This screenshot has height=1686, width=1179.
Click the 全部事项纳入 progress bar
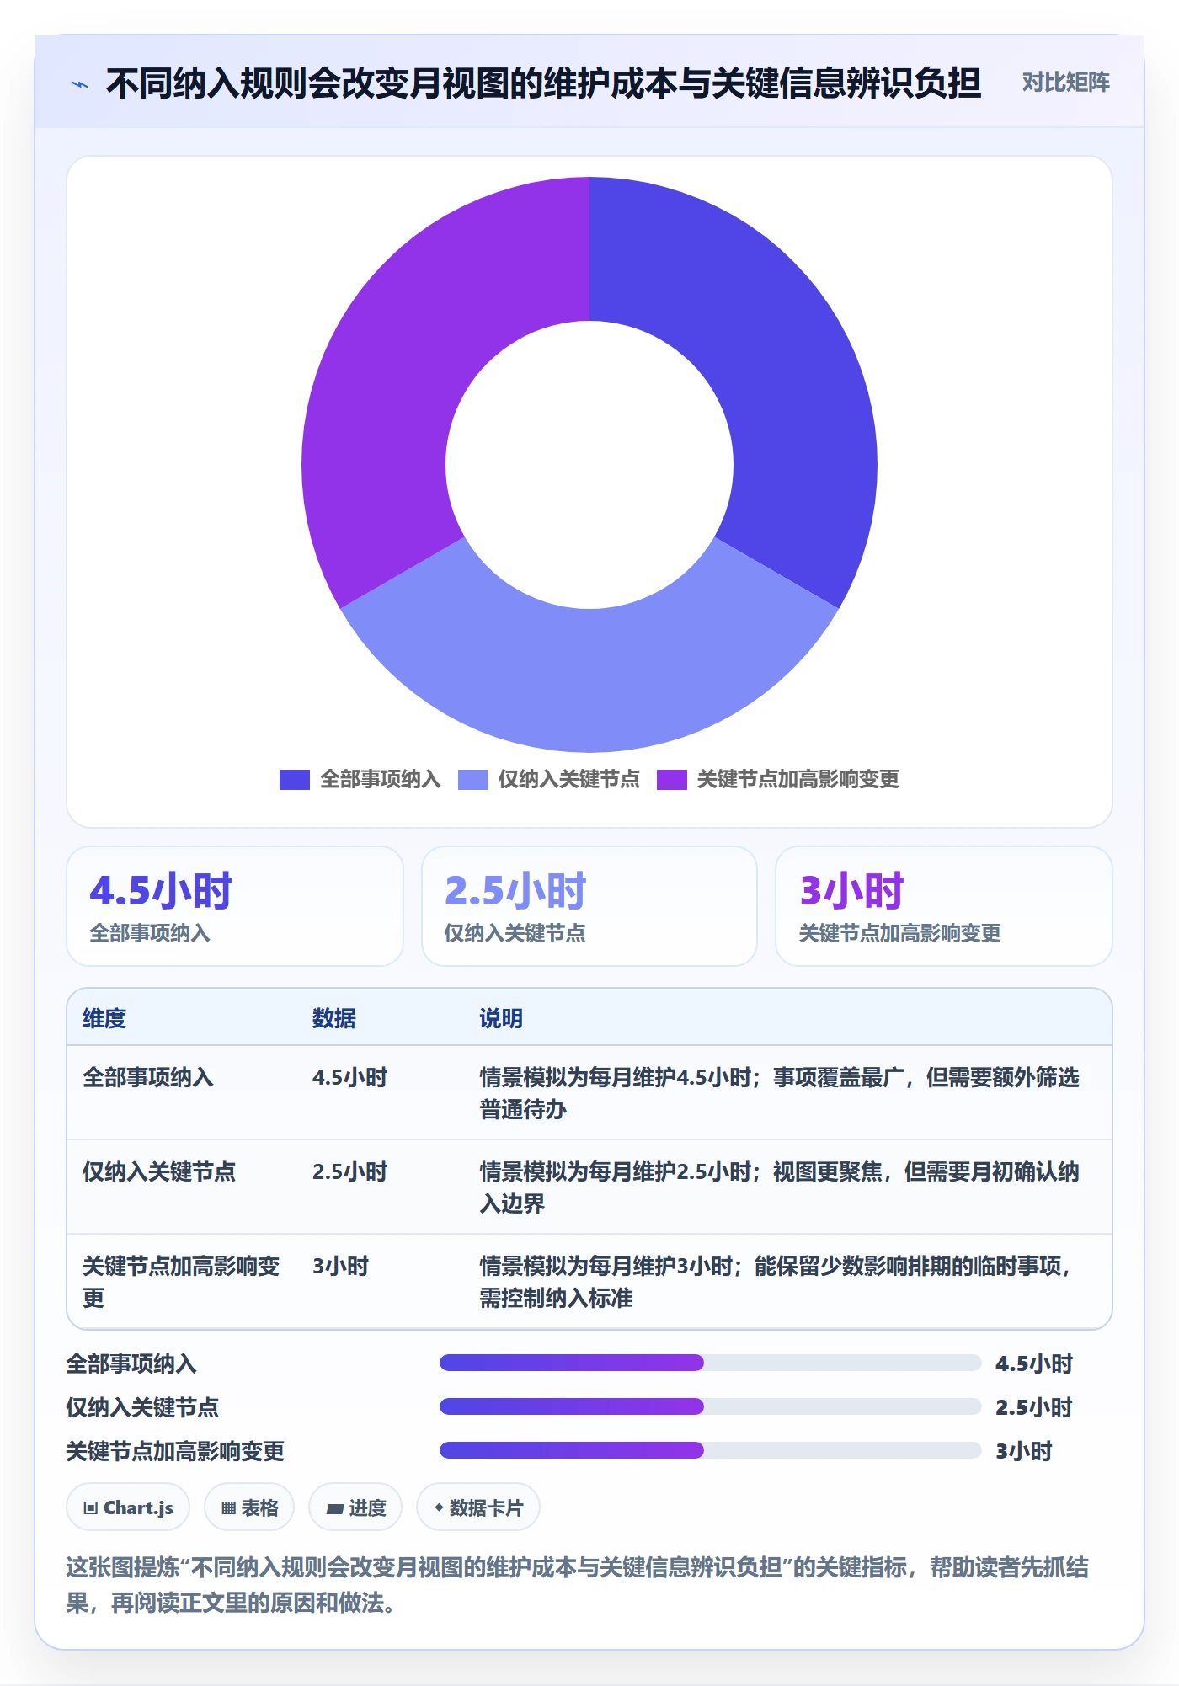pyautogui.click(x=711, y=1363)
